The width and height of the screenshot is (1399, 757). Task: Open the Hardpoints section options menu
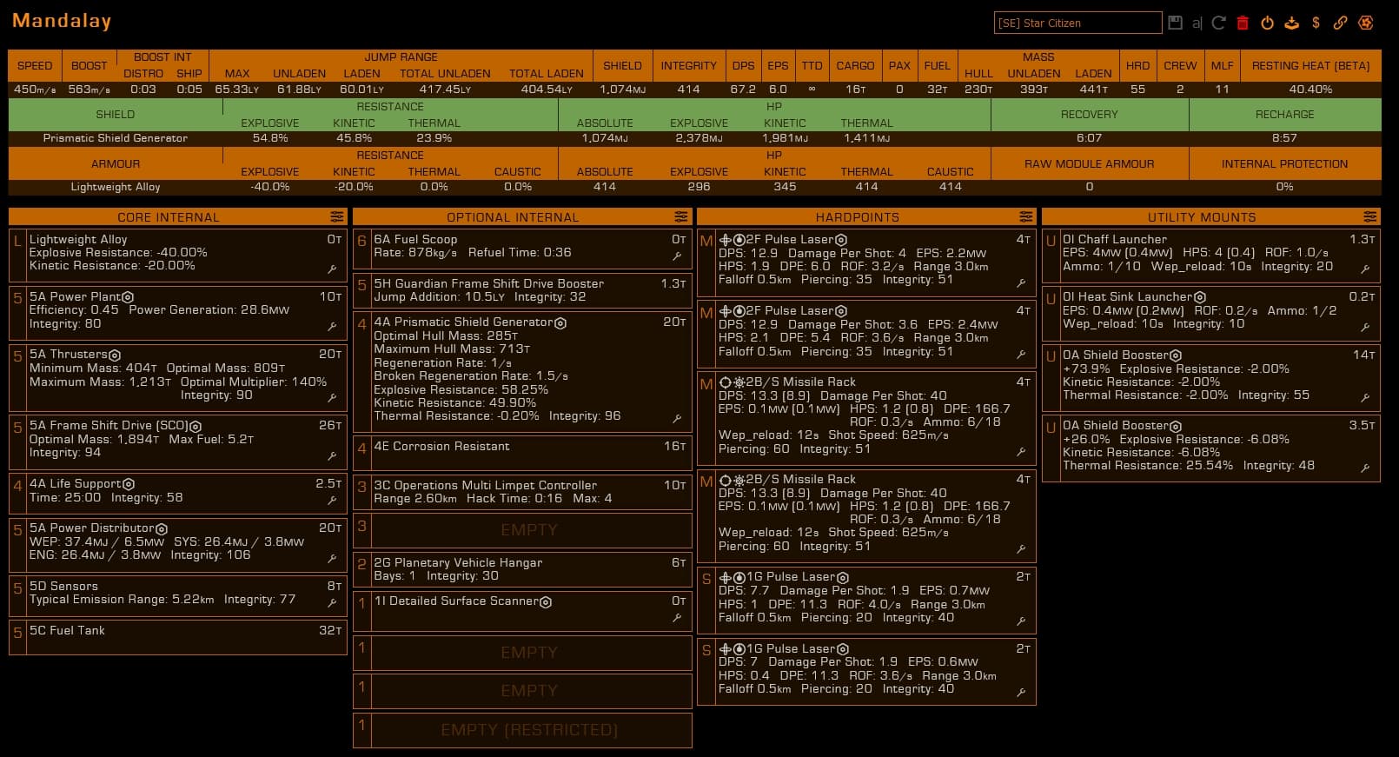pyautogui.click(x=1026, y=216)
